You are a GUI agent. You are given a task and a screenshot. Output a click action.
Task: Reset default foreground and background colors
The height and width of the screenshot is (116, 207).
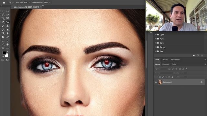3,57
